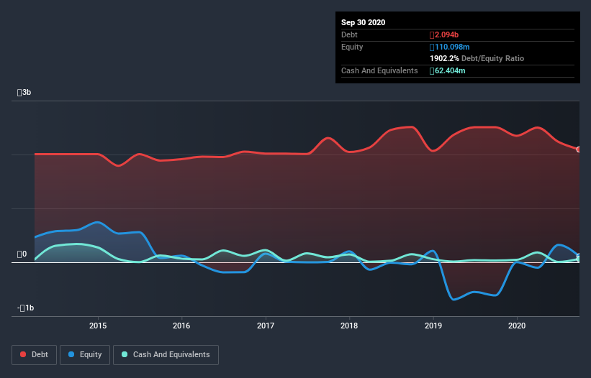591x378 pixels.
Task: Click the -1b y-axis label
Action: click(26, 308)
